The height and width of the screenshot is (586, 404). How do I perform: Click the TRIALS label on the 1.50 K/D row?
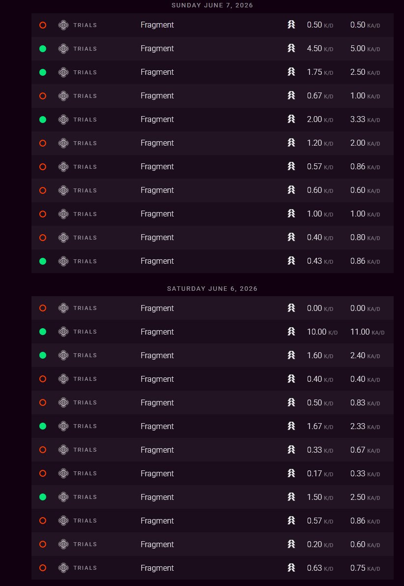click(x=85, y=497)
